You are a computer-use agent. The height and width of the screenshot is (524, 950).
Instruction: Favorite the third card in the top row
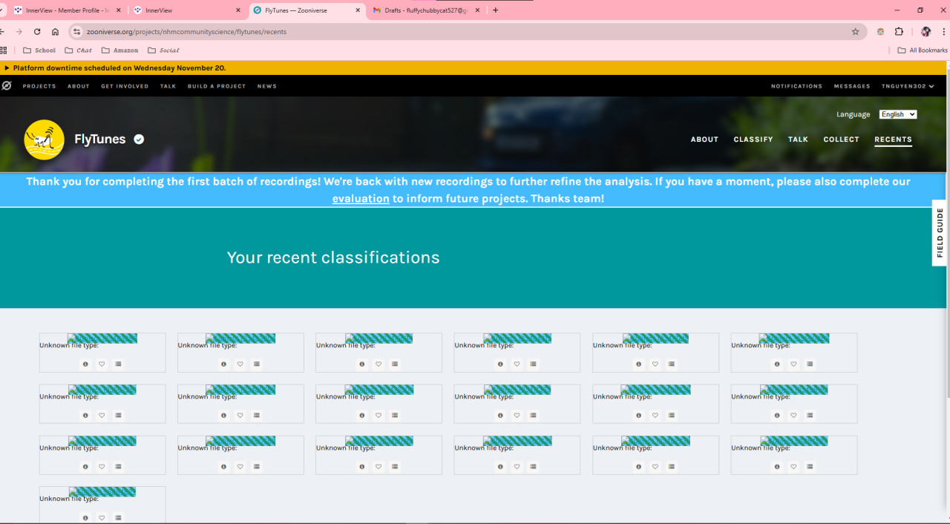tap(379, 364)
